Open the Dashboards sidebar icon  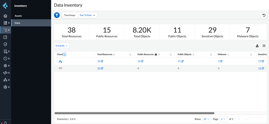[x=5, y=23]
